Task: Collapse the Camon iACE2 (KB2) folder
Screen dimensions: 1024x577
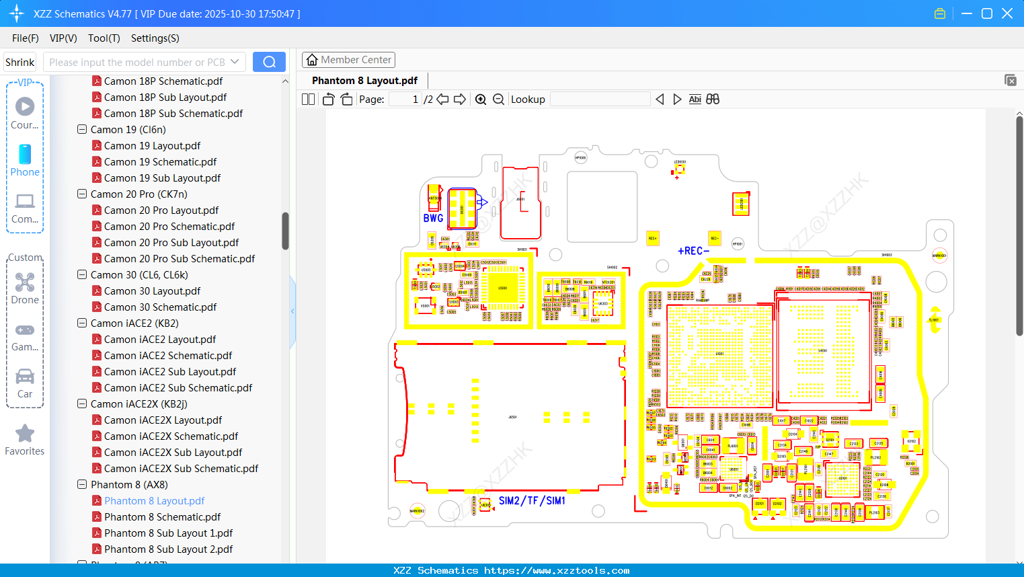Action: click(82, 323)
